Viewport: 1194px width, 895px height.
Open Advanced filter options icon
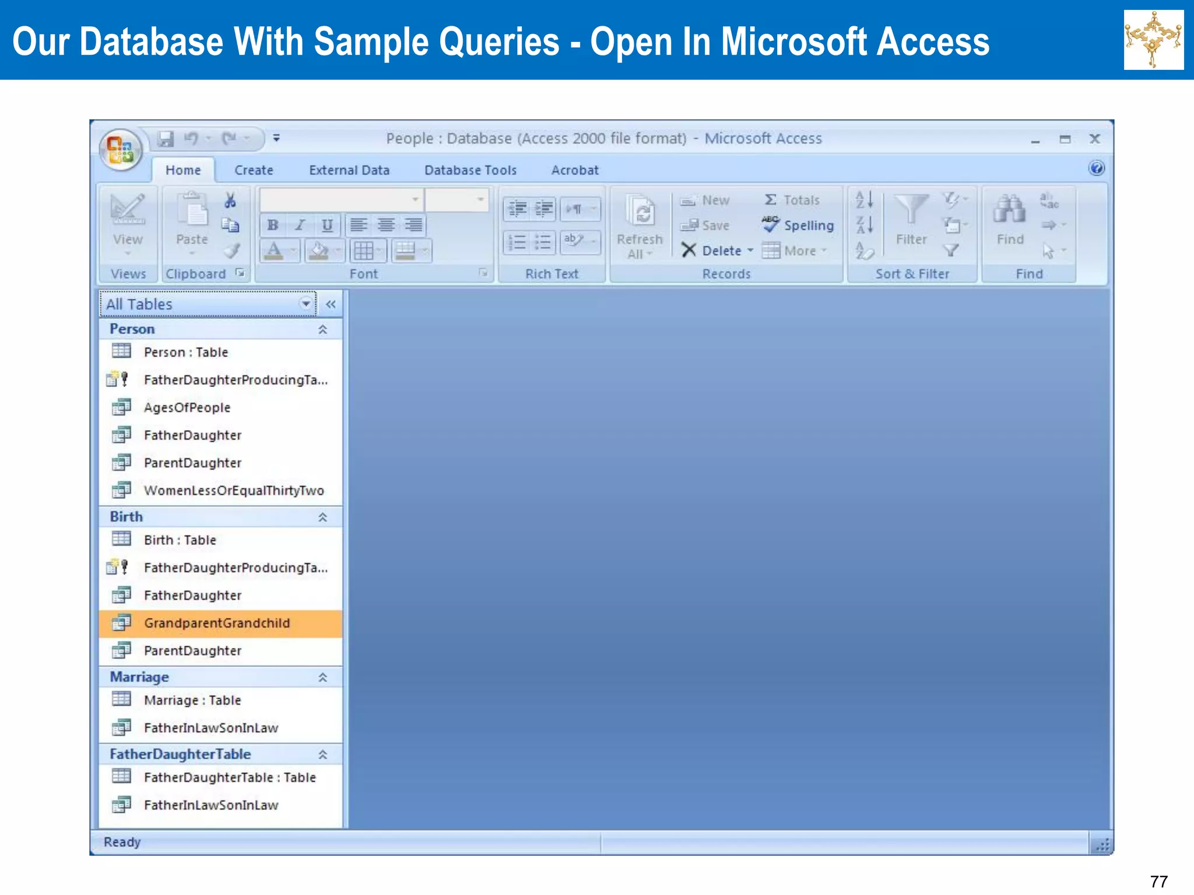pyautogui.click(x=955, y=225)
